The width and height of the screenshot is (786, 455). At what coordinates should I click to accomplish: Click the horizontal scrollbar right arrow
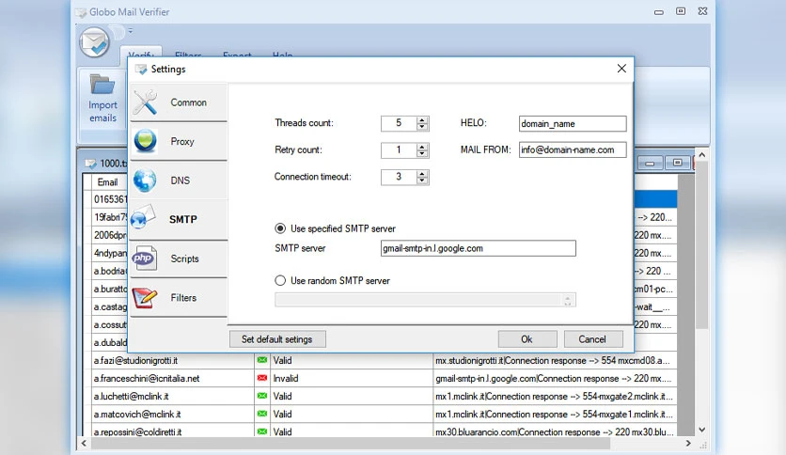click(x=688, y=443)
